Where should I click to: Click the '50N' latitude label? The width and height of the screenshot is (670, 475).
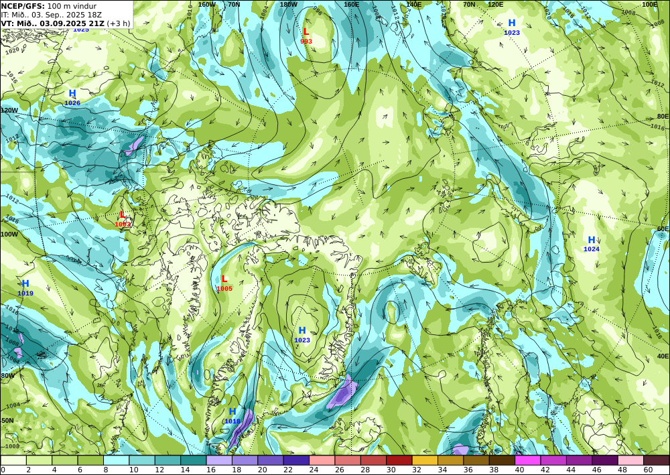tap(7, 421)
